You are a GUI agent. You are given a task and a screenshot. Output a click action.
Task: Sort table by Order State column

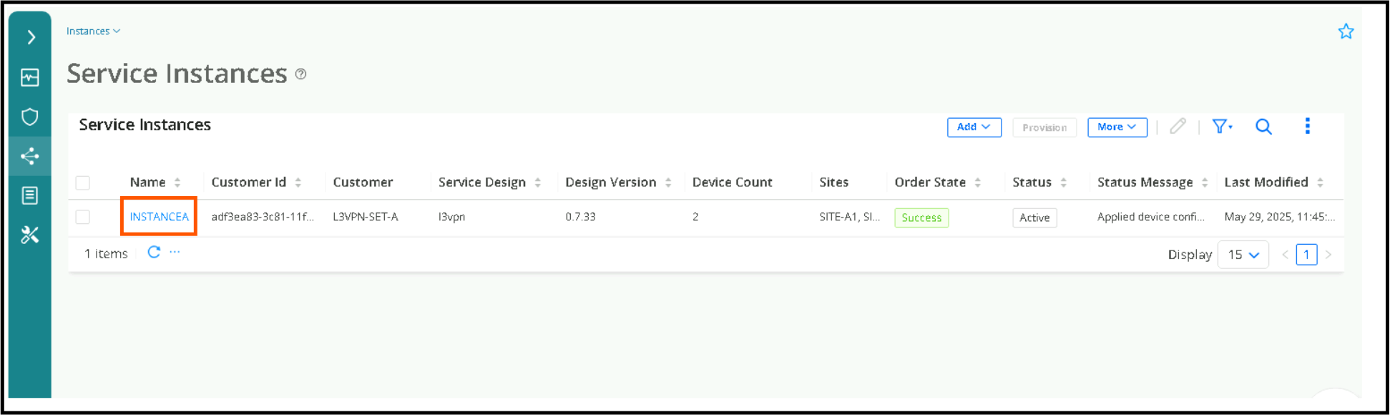pos(977,182)
